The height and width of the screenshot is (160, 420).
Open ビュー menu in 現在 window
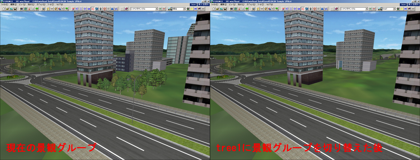coord(22,5)
